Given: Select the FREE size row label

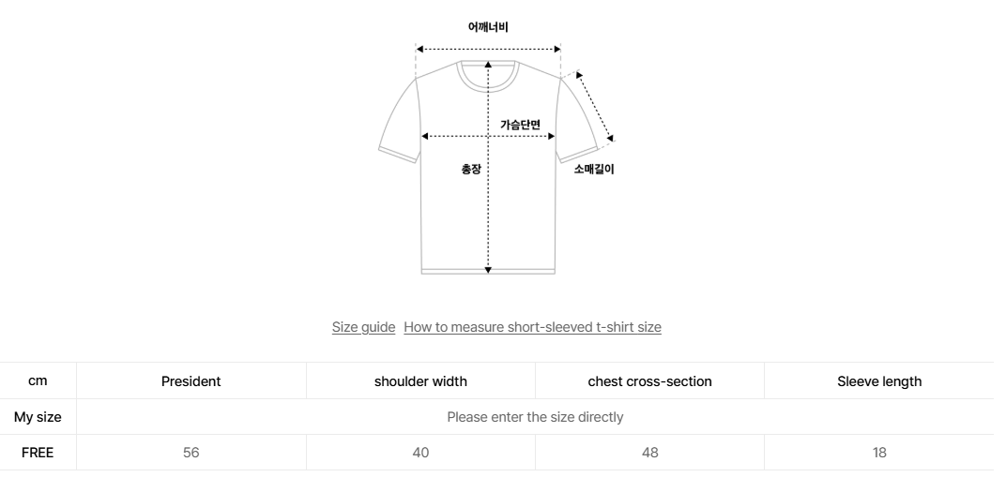Looking at the screenshot, I should coord(38,453).
